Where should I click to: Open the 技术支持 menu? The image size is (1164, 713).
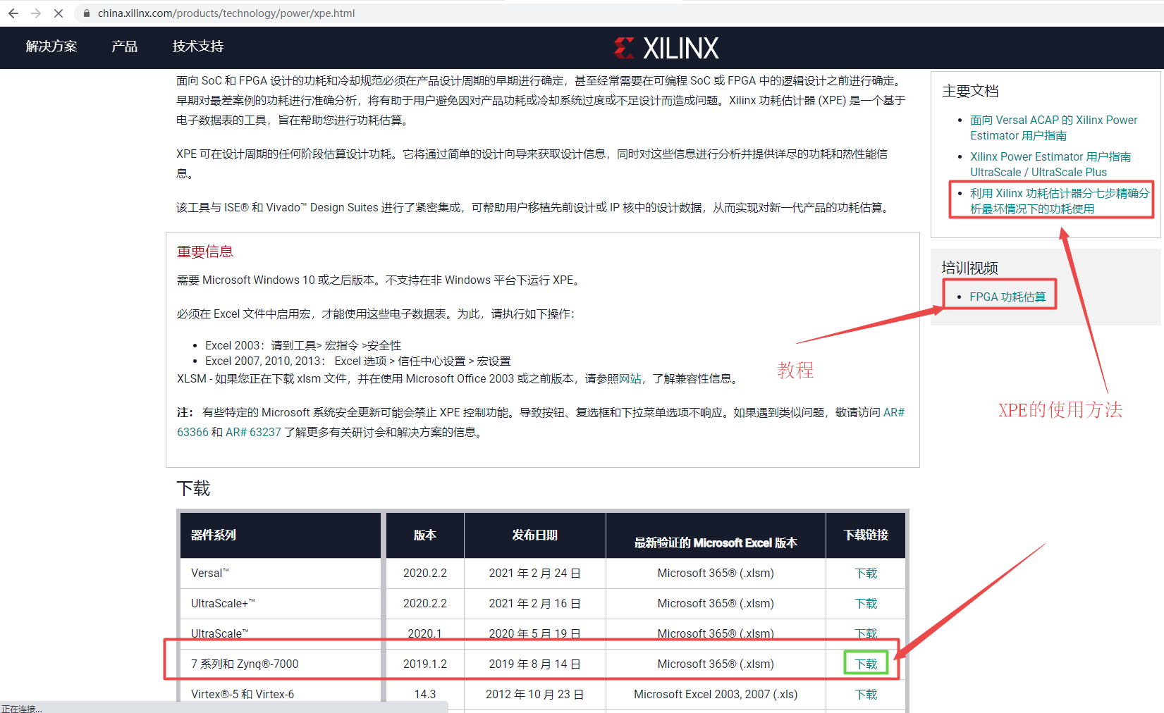(x=197, y=46)
